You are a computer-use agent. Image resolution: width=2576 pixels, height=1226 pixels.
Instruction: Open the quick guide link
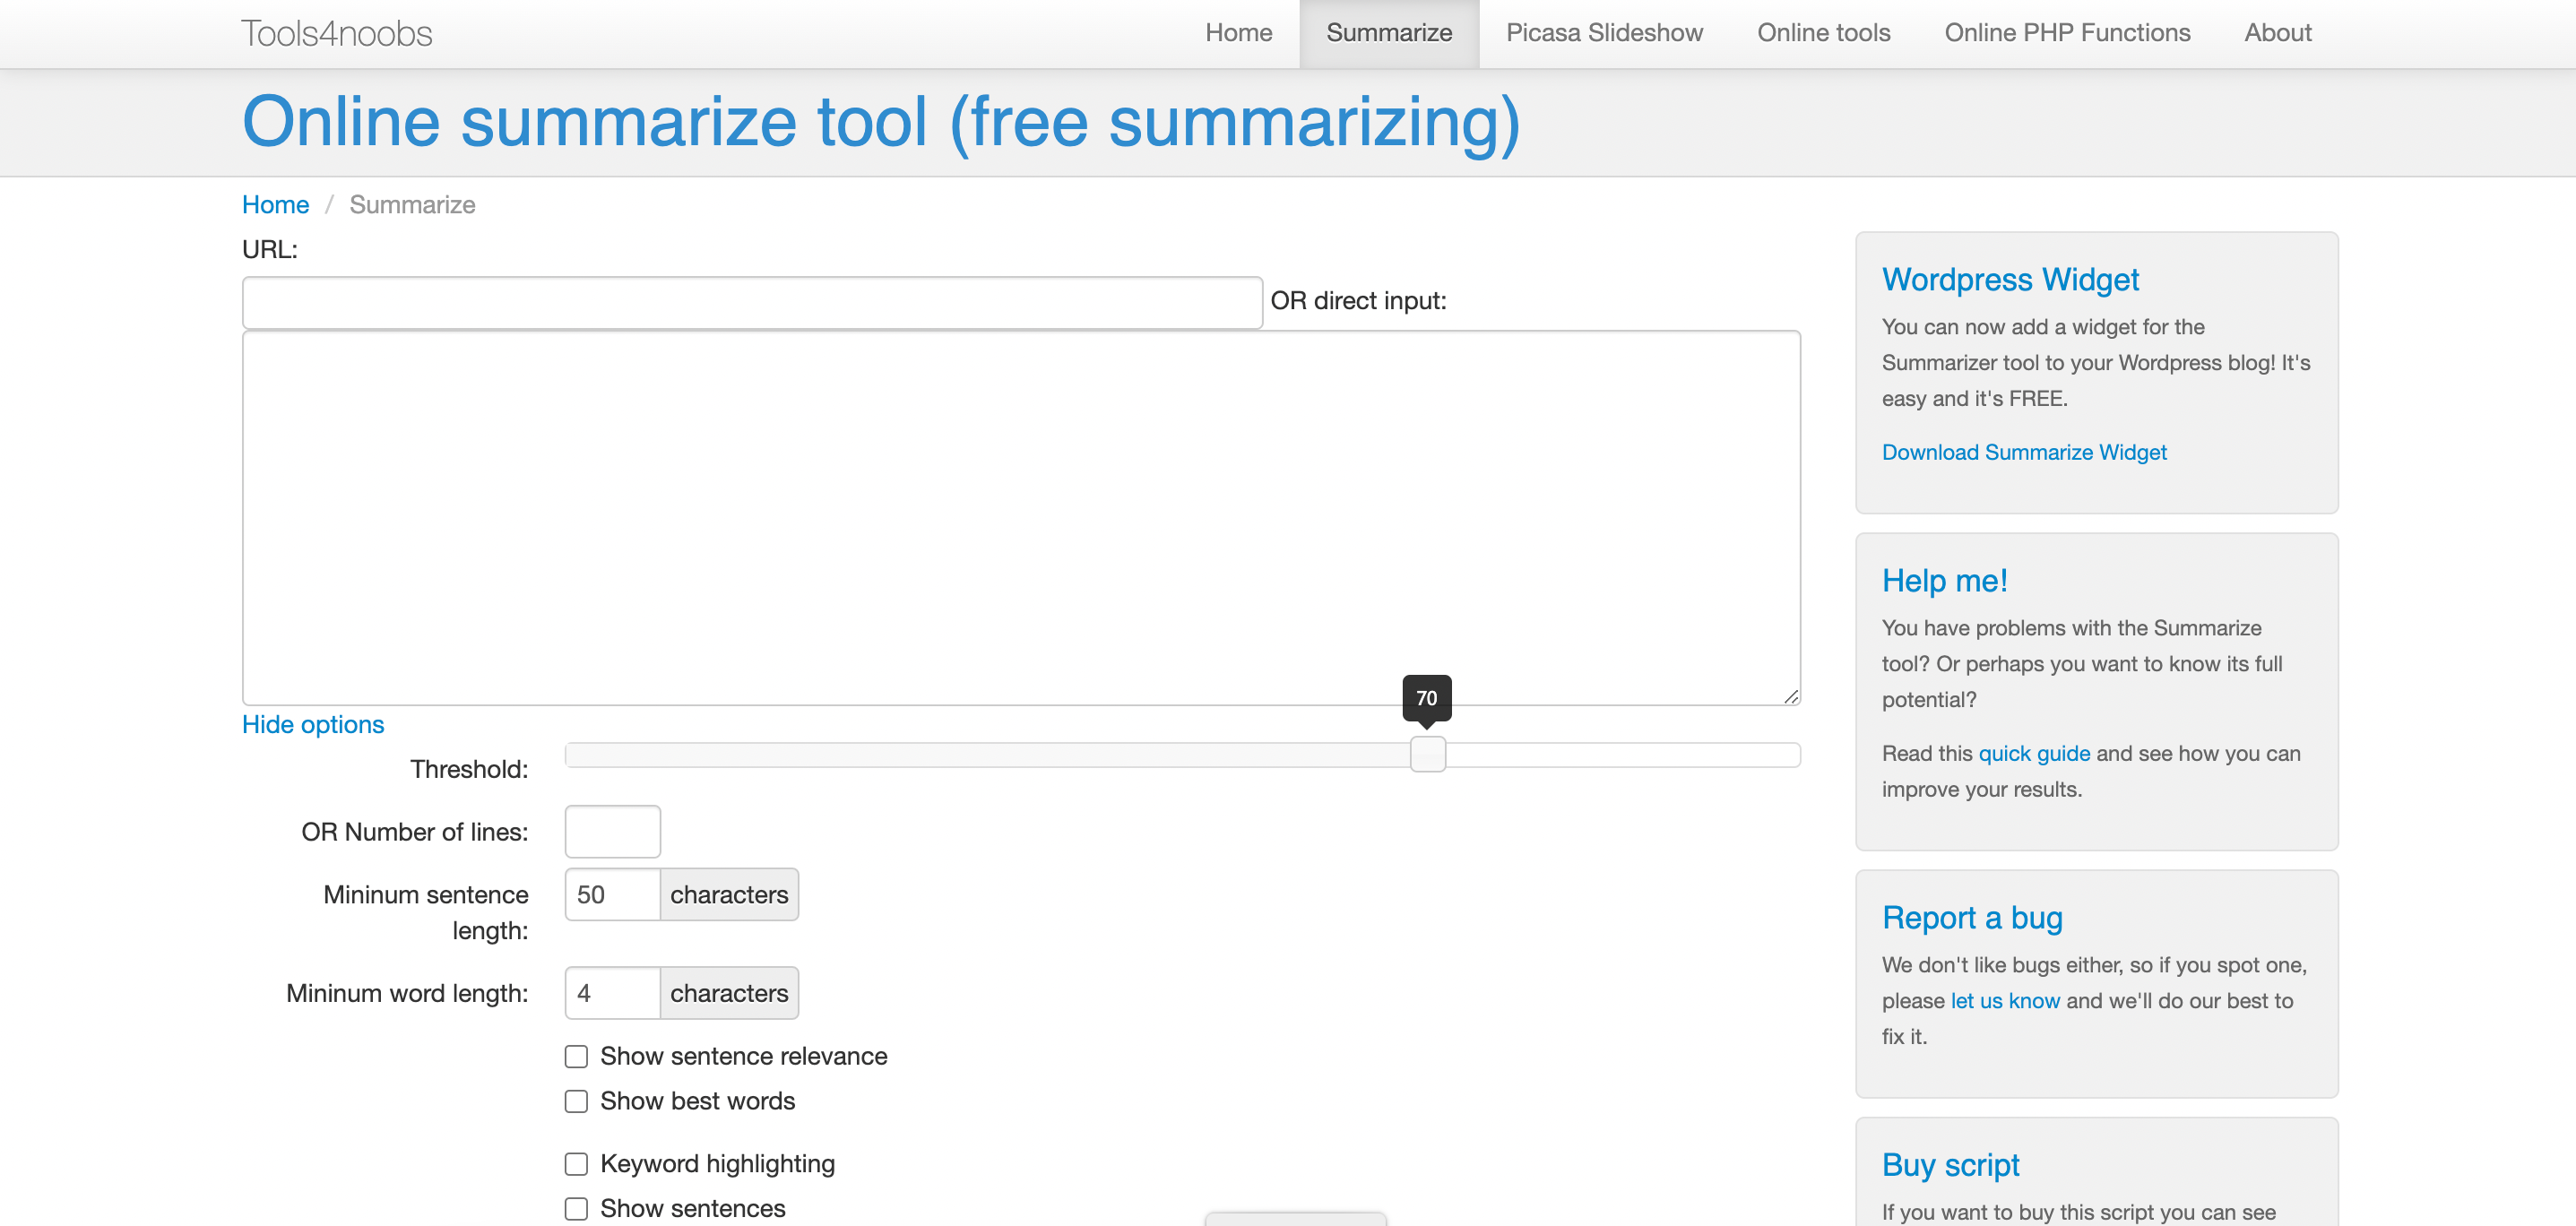tap(2033, 753)
